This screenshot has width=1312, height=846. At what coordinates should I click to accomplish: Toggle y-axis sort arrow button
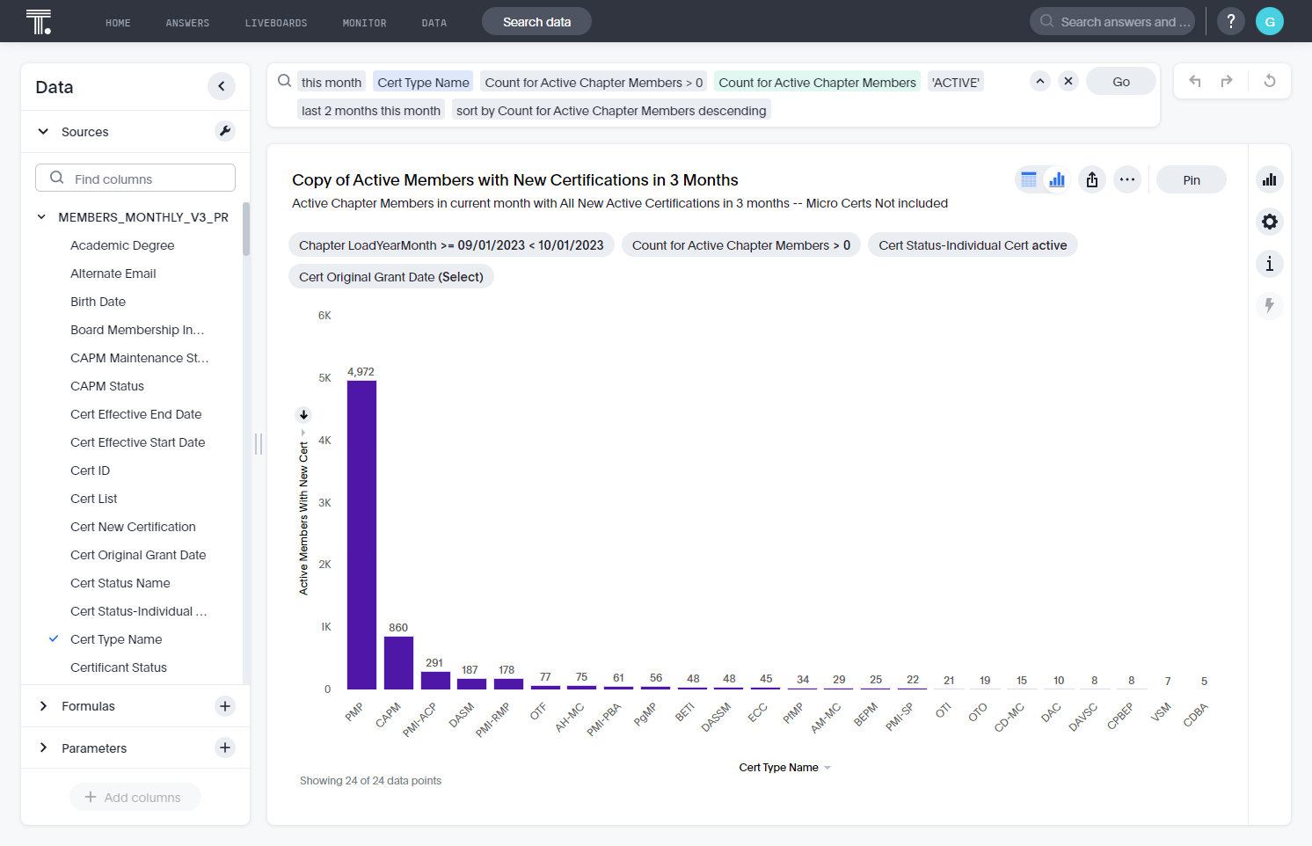(303, 415)
